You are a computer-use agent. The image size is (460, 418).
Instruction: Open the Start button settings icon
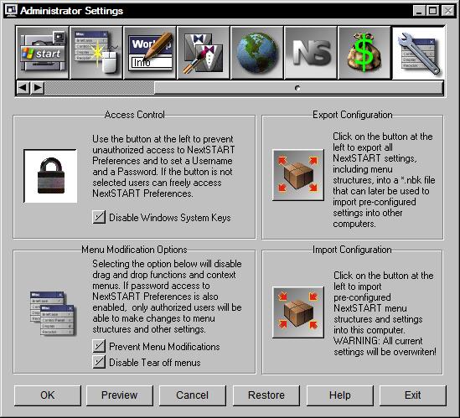click(43, 53)
